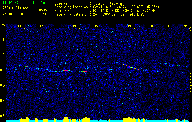
Task: Click the 0.8 kHz axis label
Action: click(2, 85)
